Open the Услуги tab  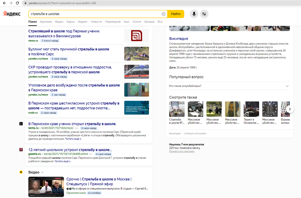tap(137, 22)
